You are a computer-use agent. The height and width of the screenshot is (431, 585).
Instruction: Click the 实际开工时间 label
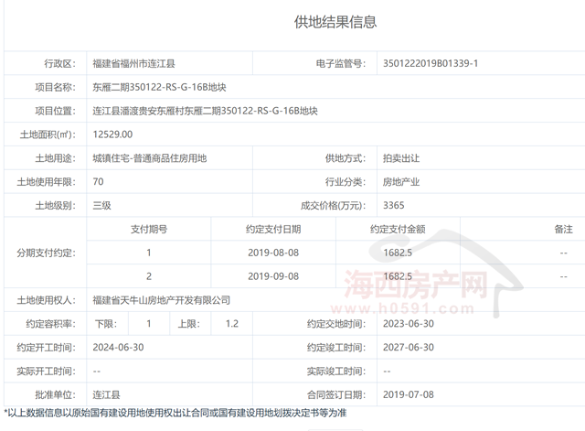[46, 372]
